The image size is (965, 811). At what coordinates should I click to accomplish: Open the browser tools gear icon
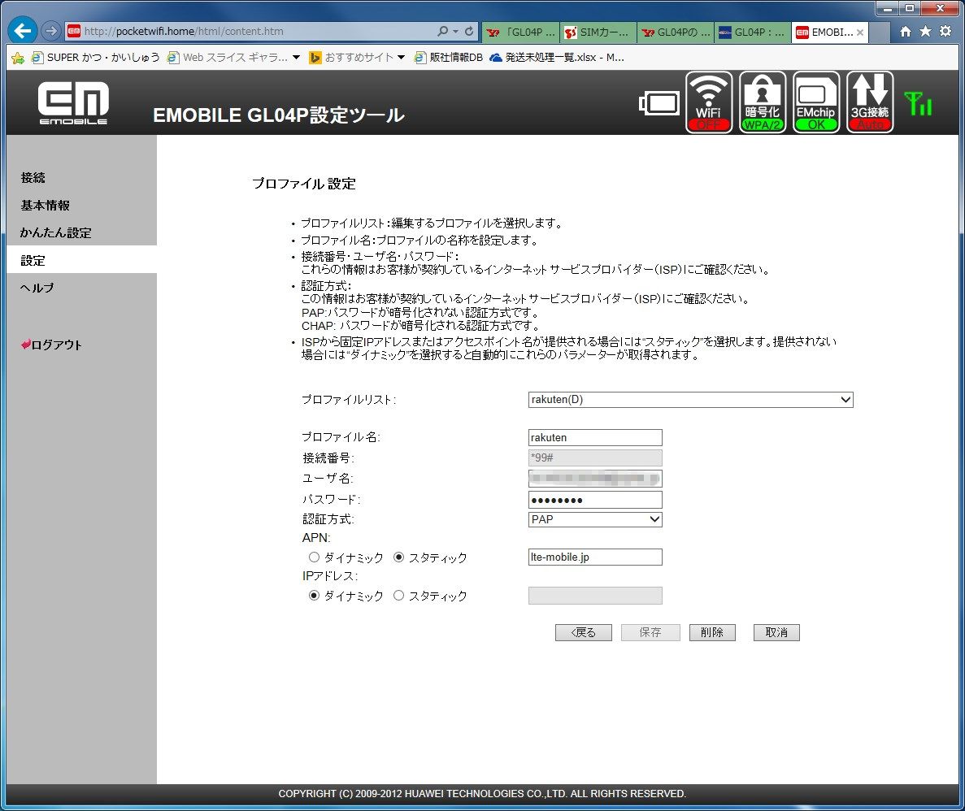(945, 32)
